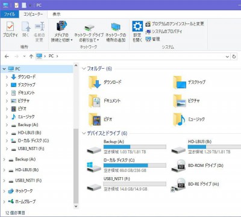Click the address bar PC path
The image size is (241, 217).
pos(51,56)
